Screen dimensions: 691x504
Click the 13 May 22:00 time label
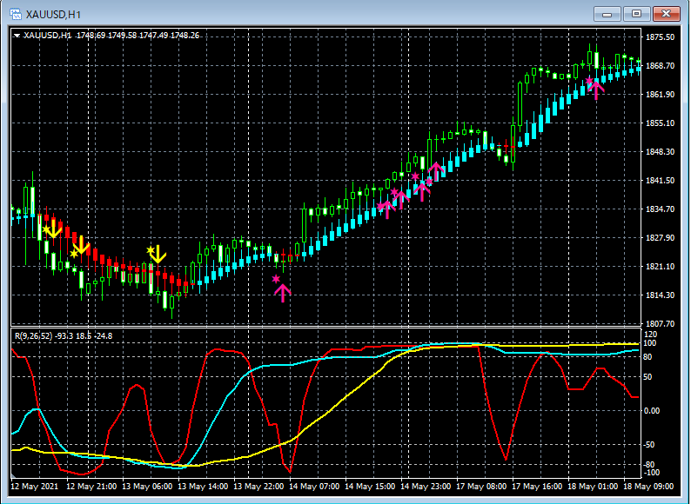(258, 487)
